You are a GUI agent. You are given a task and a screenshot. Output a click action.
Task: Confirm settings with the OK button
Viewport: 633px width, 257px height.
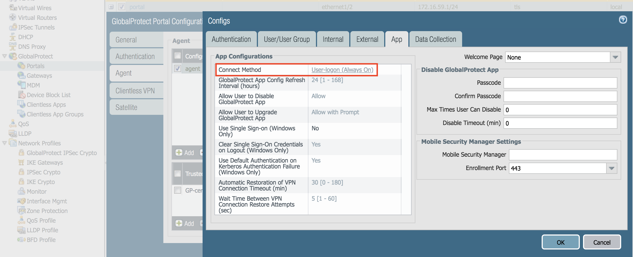560,242
